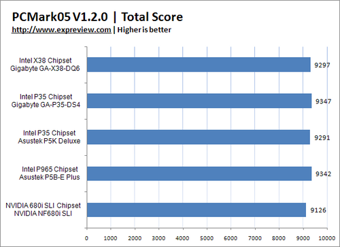This screenshot has width=340, height=247.
Task: Click the 9347 data label
Action: click(x=323, y=101)
